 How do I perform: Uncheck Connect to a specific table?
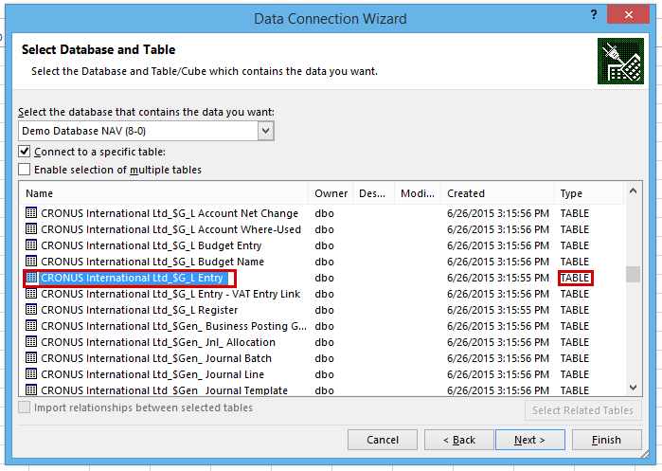25,152
